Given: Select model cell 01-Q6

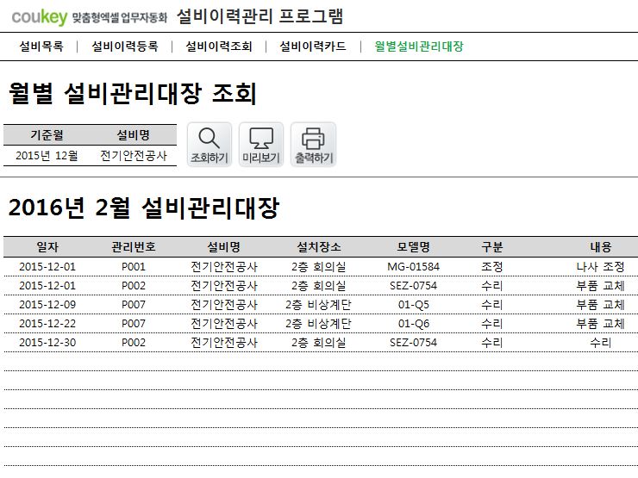Looking at the screenshot, I should coord(413,324).
